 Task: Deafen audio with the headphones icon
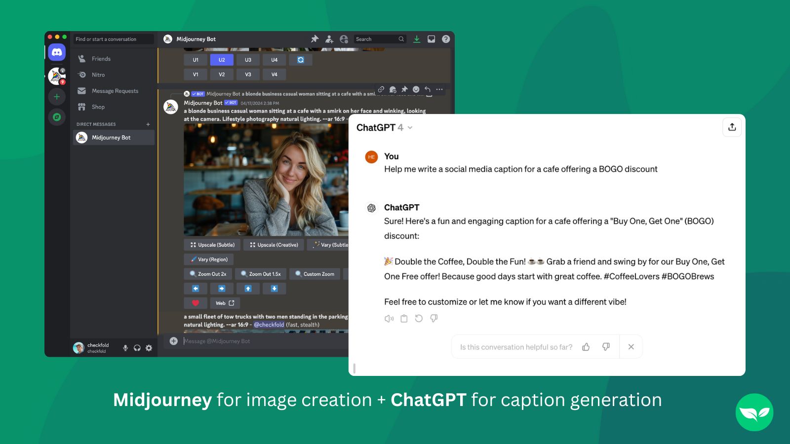point(137,348)
